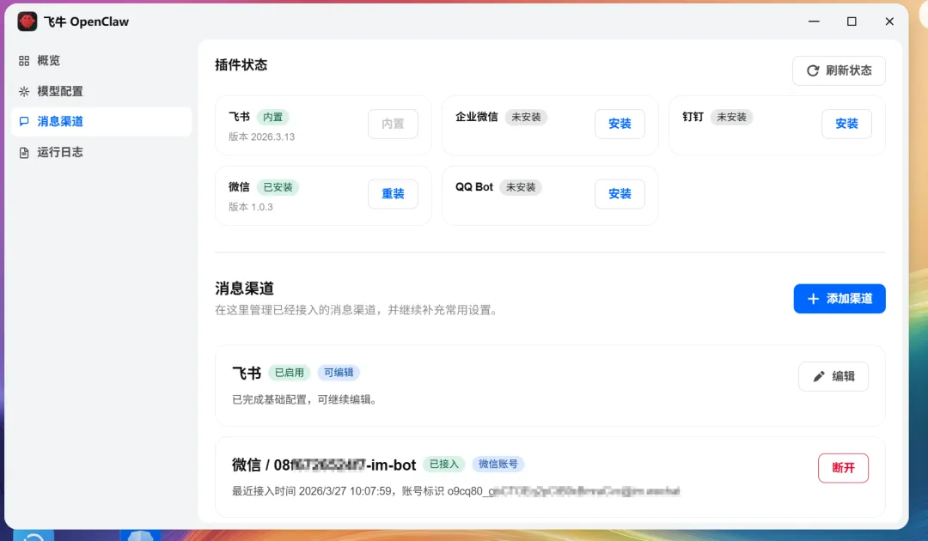The width and height of the screenshot is (928, 541).
Task: Click the 内置 tag on 飞书 plugin
Action: [273, 117]
